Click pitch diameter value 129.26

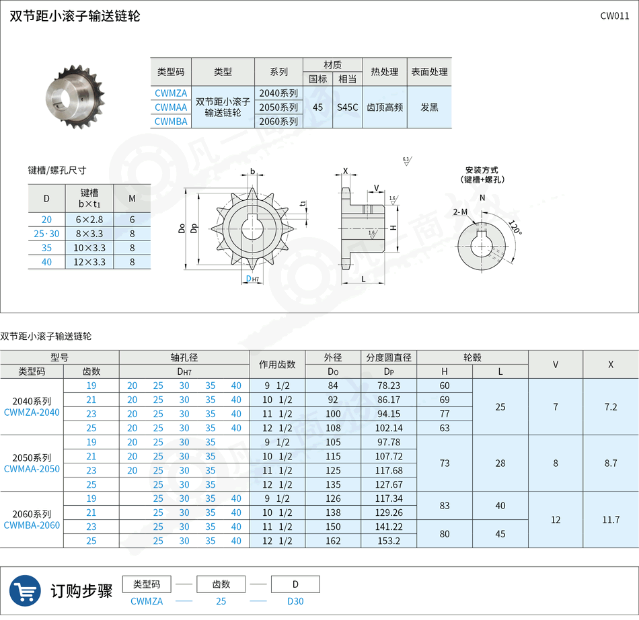[x=389, y=513]
